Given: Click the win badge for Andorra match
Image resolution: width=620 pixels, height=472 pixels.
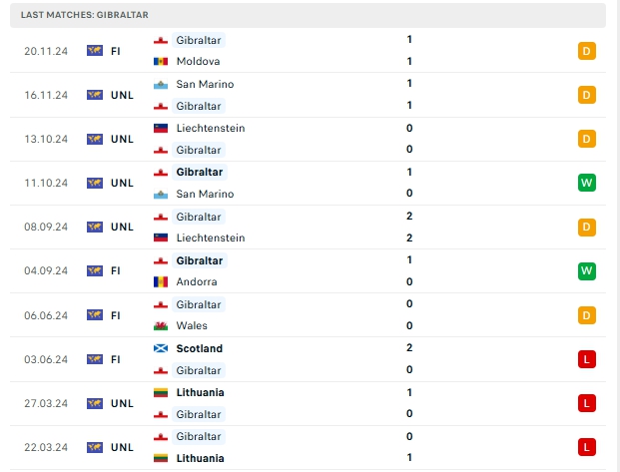Looking at the screenshot, I should [586, 270].
